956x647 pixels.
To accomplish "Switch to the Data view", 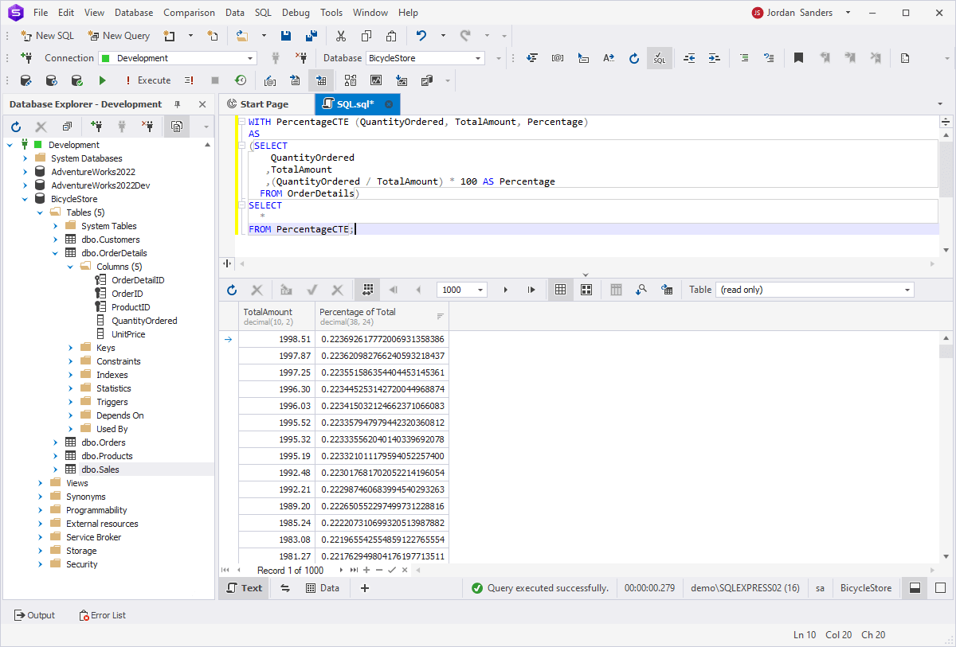I will 323,588.
